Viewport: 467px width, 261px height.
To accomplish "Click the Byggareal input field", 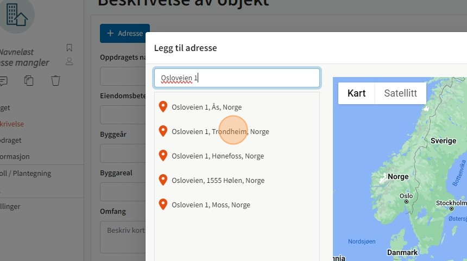I will pyautogui.click(x=123, y=192).
